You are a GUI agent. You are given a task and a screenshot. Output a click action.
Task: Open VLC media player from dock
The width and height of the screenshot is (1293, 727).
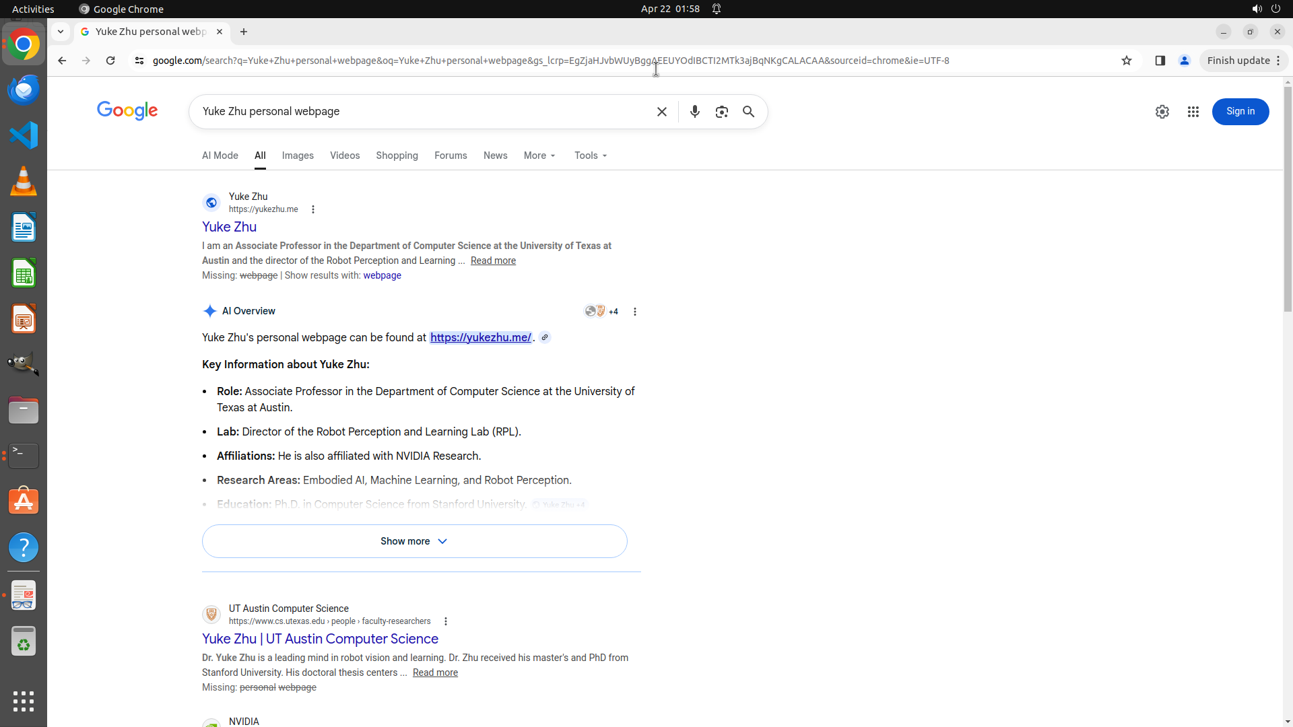click(x=24, y=181)
